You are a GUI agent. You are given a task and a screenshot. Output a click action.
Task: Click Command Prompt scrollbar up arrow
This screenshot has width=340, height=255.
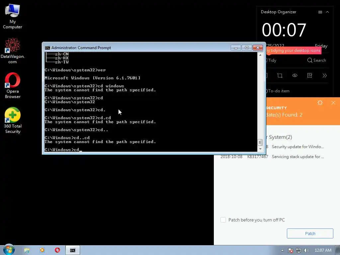[260, 55]
